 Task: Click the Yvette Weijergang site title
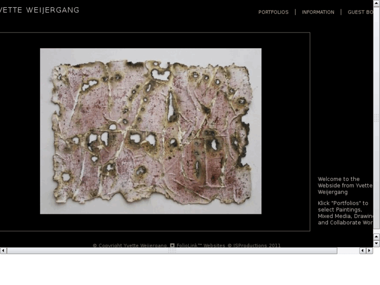[40, 10]
